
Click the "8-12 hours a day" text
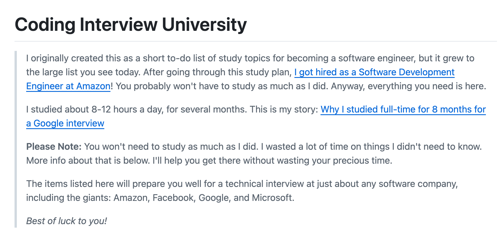click(x=127, y=109)
